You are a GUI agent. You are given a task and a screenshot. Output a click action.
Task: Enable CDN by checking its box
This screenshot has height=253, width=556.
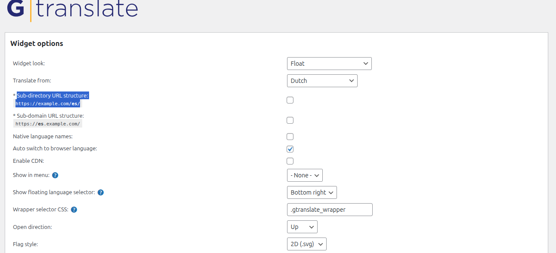290,161
